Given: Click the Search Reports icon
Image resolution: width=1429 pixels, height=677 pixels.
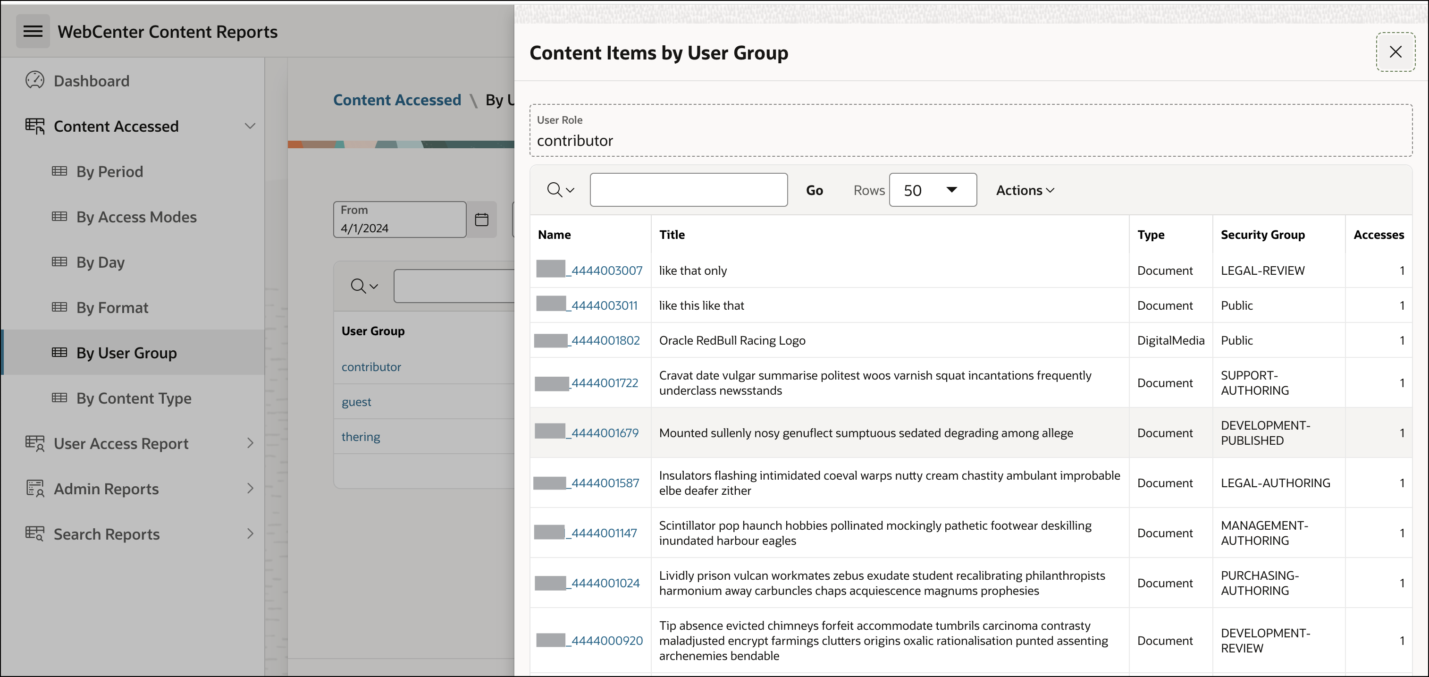Looking at the screenshot, I should 34,534.
